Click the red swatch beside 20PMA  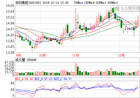[105, 3]
